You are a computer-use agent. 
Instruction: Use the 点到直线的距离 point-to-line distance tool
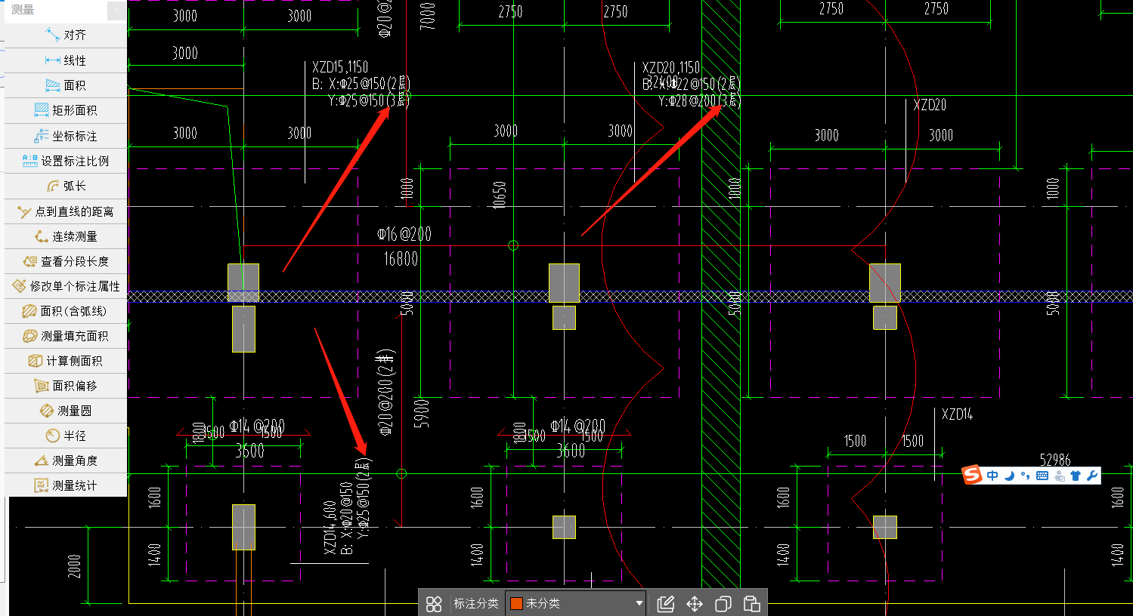coord(66,211)
